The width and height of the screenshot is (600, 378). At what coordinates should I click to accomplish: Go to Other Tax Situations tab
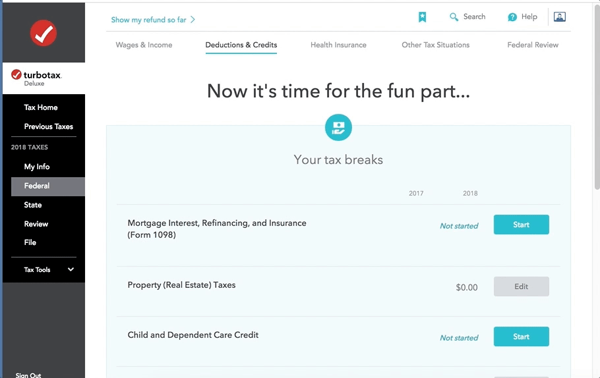[x=435, y=45]
